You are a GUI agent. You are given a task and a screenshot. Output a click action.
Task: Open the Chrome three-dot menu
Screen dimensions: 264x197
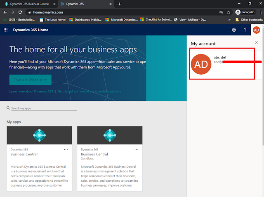point(261,12)
